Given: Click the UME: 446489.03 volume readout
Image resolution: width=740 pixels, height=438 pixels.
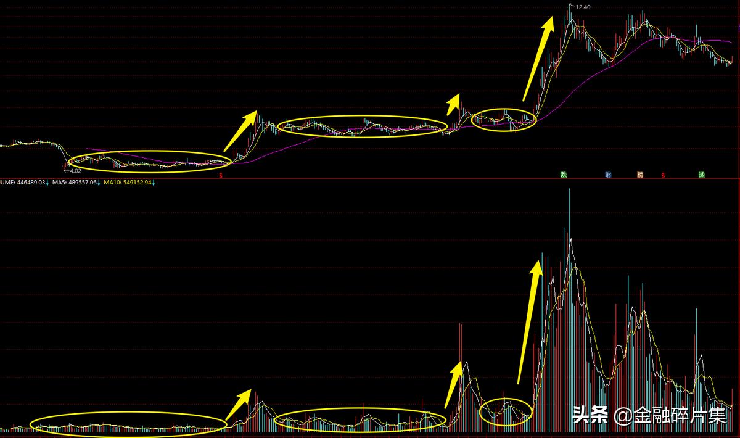Looking at the screenshot, I should 23,183.
